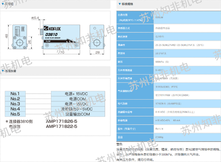Click the 传感器方式 row label

click(x=124, y=28)
